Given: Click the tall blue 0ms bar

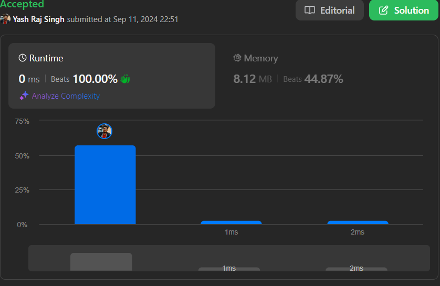Looking at the screenshot, I should [x=105, y=185].
